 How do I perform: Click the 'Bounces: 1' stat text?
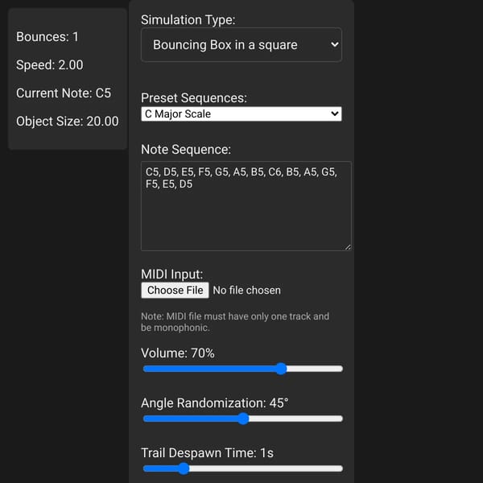coord(47,37)
